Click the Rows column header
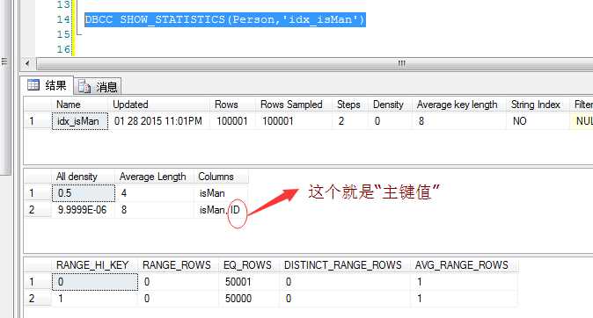Screen dimensions: 593x318 click(232, 105)
